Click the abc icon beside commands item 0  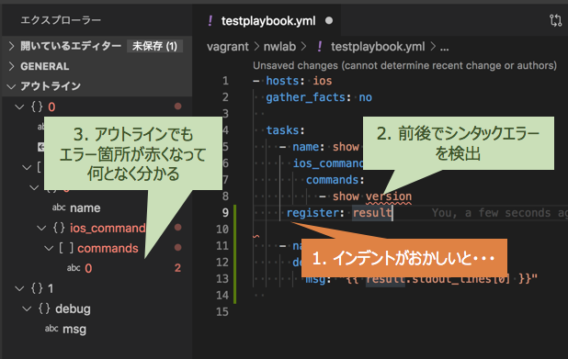pos(74,268)
